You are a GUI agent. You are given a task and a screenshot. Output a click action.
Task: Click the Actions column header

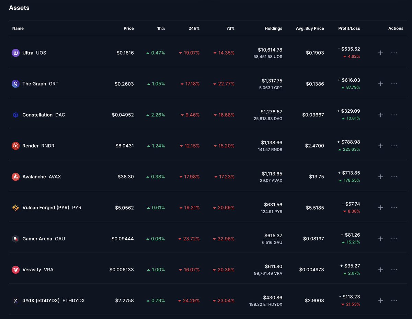(x=396, y=29)
